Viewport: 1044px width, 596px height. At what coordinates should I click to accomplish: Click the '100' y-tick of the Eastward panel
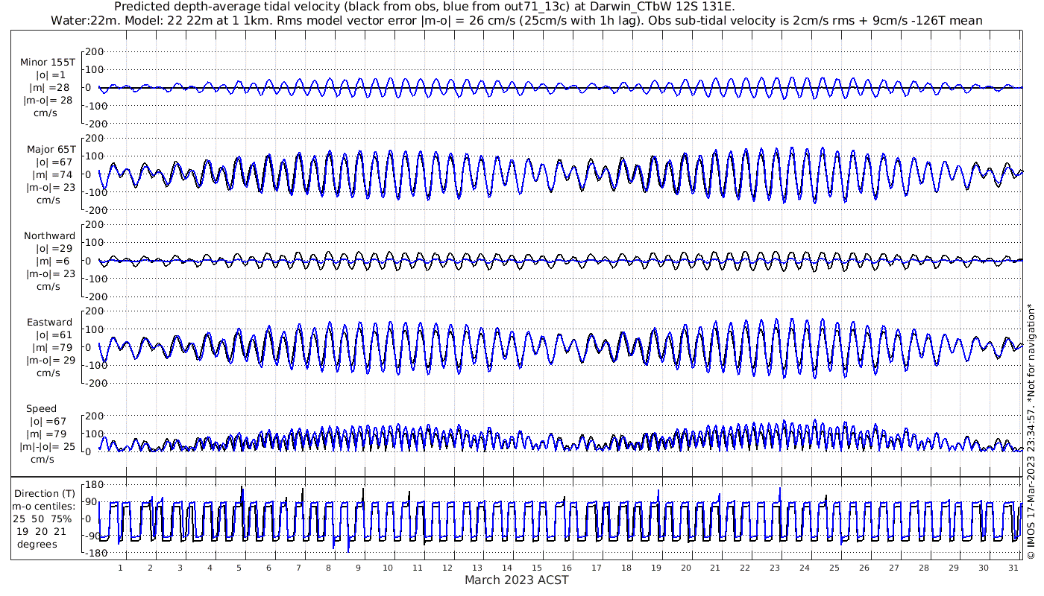[x=95, y=329]
